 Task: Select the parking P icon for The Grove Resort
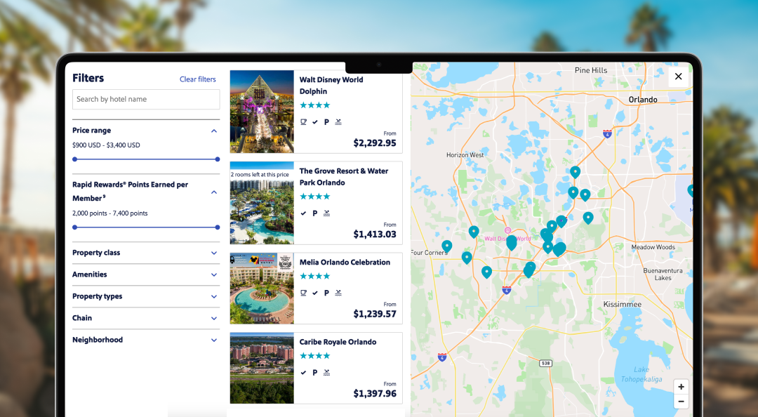pos(314,213)
